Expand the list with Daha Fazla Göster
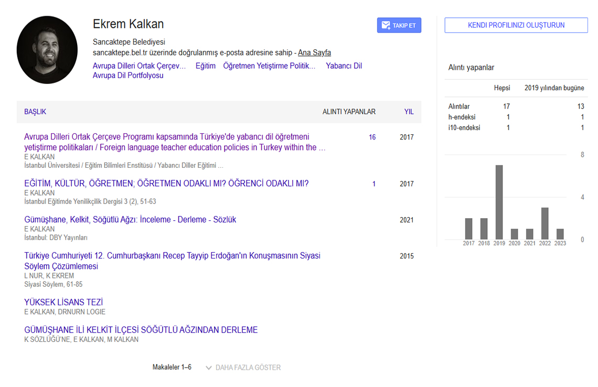The image size is (598, 387). tap(248, 368)
